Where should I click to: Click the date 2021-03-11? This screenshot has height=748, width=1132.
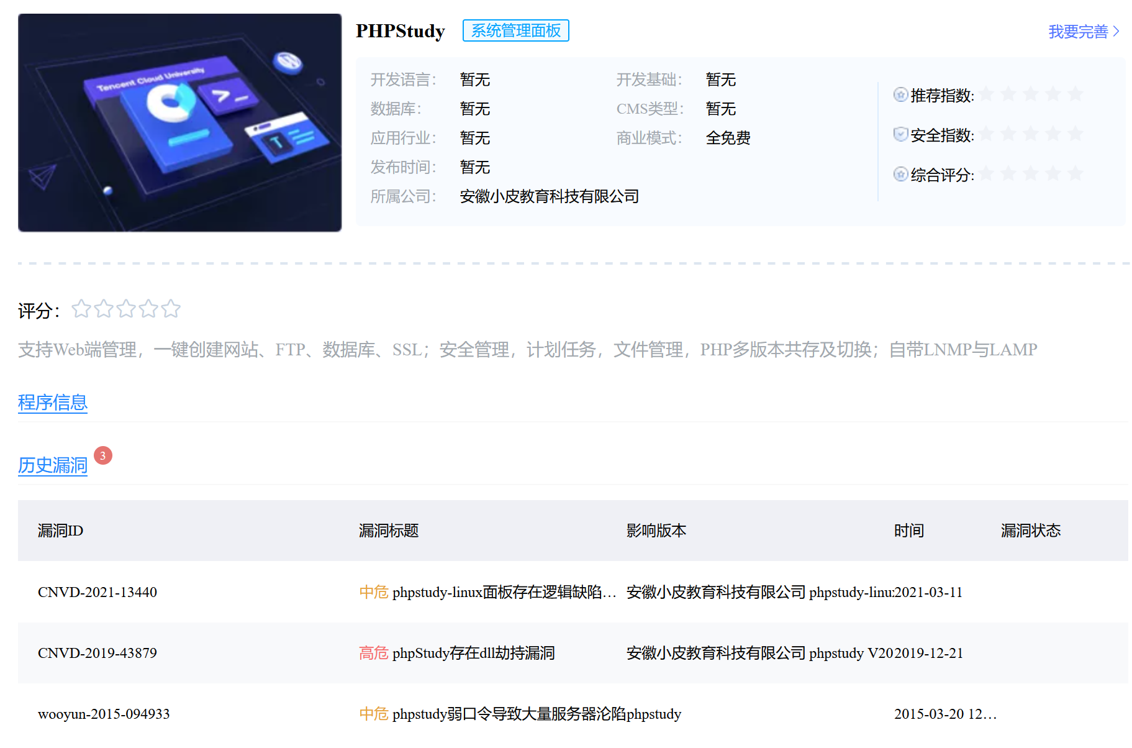[928, 592]
